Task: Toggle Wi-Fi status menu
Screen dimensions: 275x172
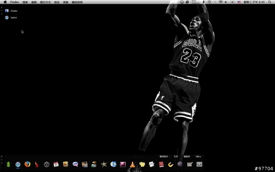Action: 220,2
